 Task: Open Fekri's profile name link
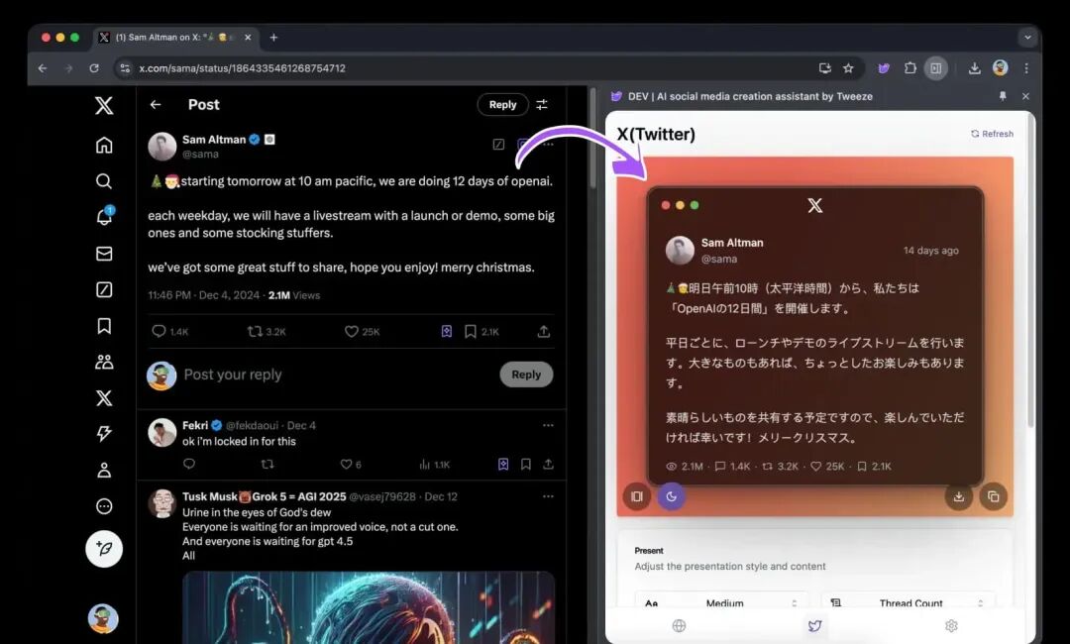point(195,425)
